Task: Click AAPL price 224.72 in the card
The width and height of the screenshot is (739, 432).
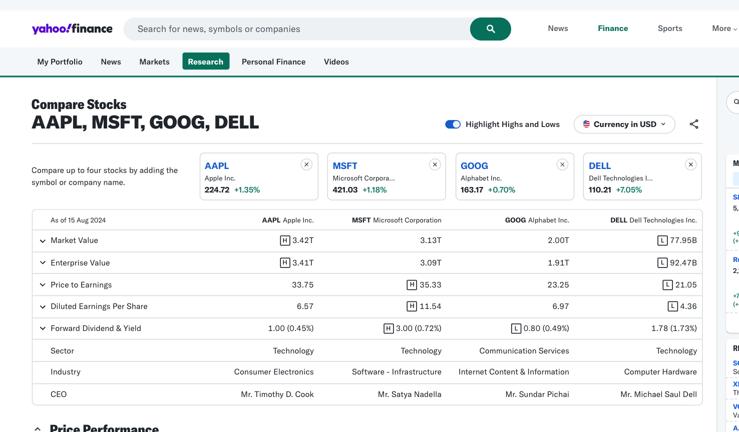Action: tap(217, 190)
